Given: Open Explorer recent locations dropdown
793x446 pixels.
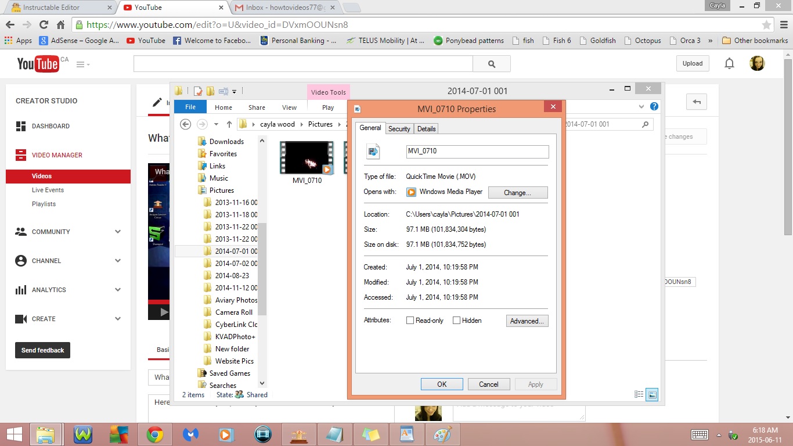Looking at the screenshot, I should (216, 124).
